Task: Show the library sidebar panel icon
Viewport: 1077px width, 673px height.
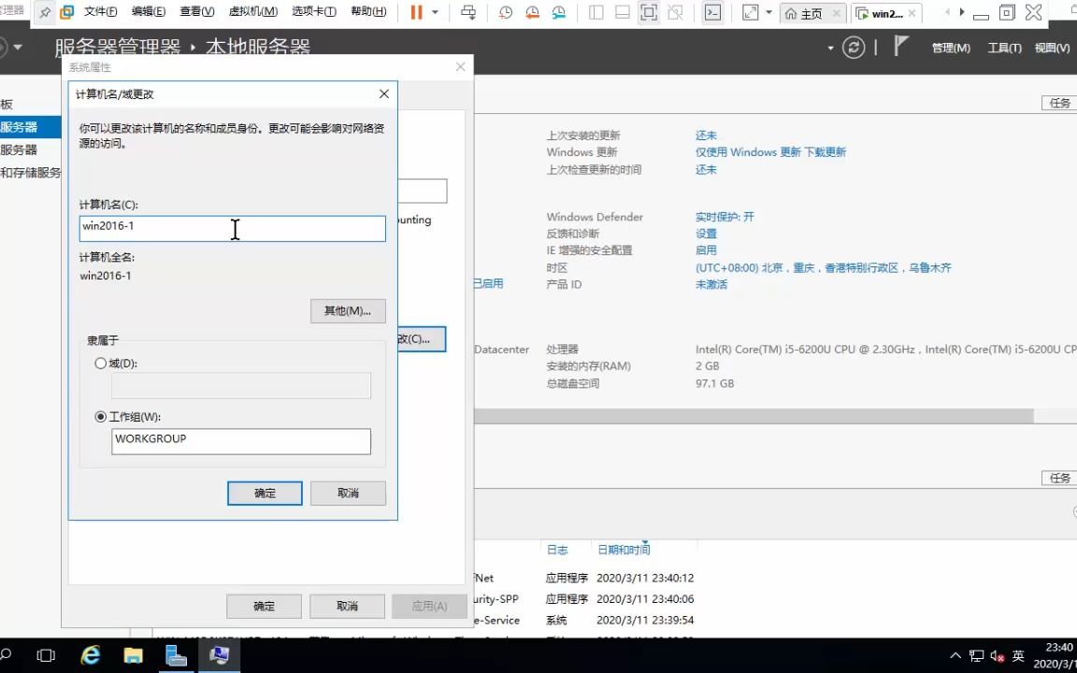Action: 596,12
